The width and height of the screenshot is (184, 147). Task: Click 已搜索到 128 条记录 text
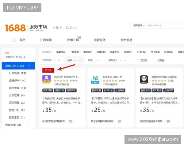[x=15, y=57]
